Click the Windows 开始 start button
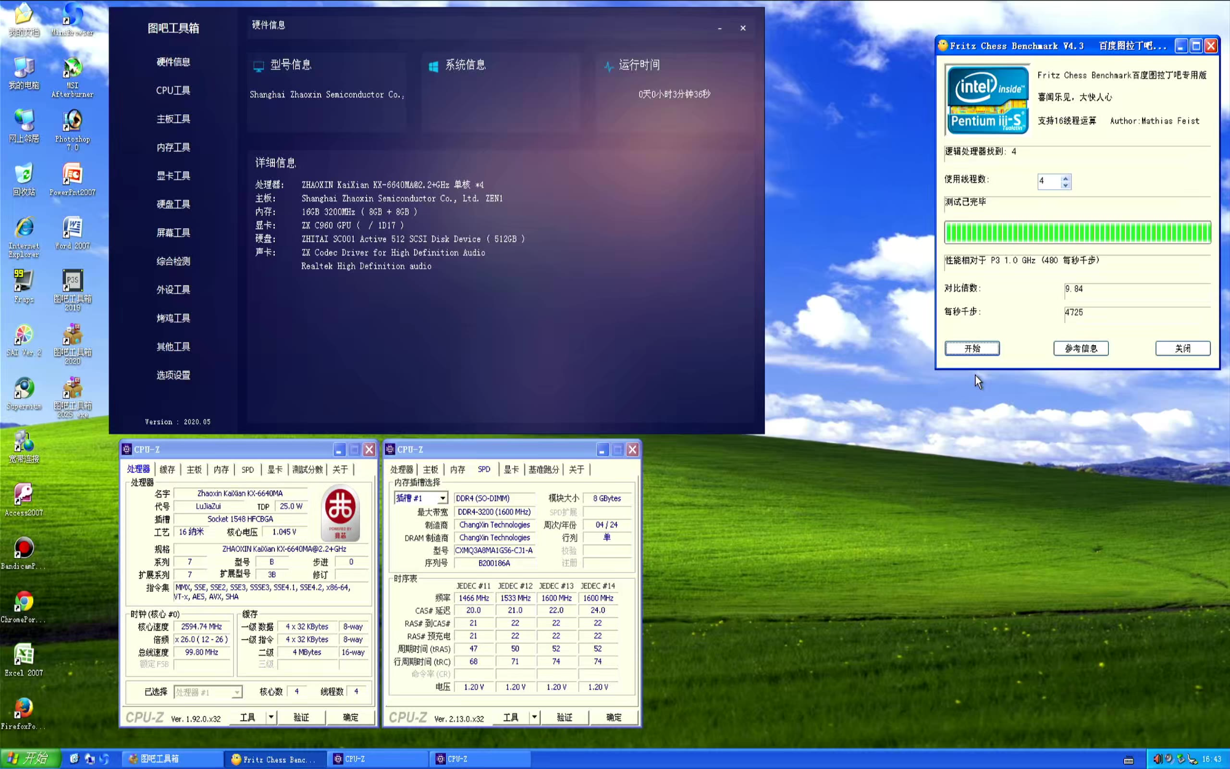Screen dimensions: 1230x769 click(x=30, y=759)
